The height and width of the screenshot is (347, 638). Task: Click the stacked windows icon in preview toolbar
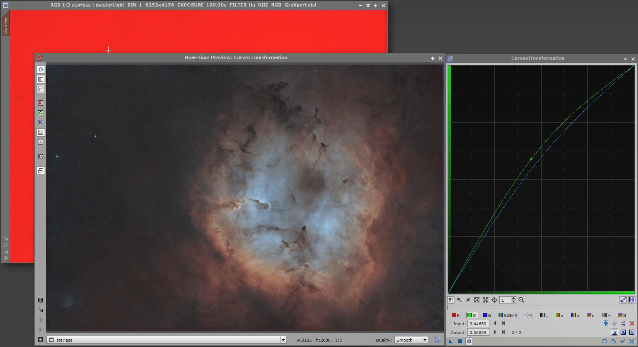[41, 170]
